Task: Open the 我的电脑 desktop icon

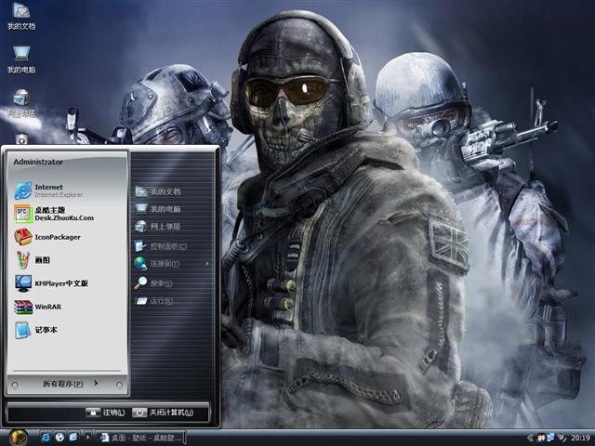Action: pos(21,59)
